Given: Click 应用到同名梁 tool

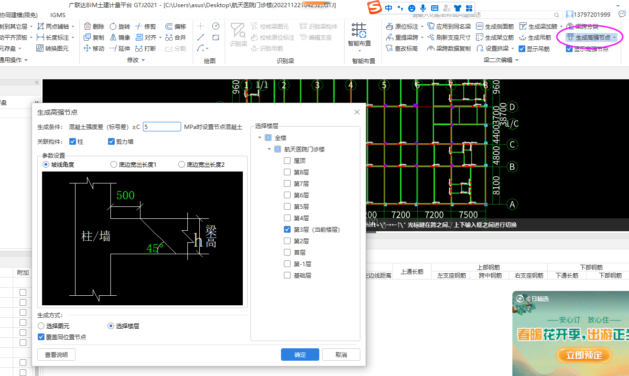Looking at the screenshot, I should point(449,26).
